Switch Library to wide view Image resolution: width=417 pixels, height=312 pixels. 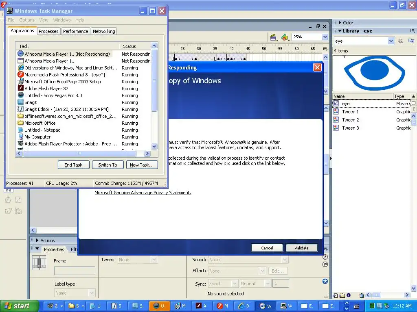click(x=414, y=103)
